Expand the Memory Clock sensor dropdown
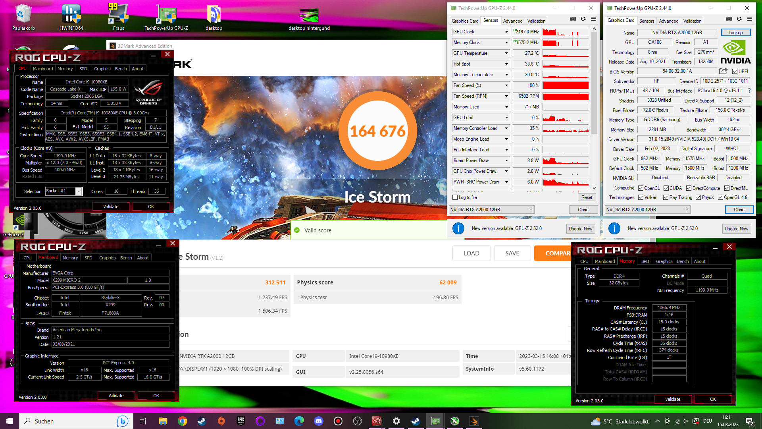Image resolution: width=762 pixels, height=429 pixels. (506, 43)
